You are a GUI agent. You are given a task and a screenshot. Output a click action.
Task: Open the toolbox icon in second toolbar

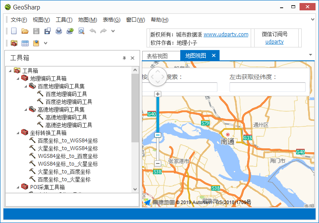(x=14, y=43)
